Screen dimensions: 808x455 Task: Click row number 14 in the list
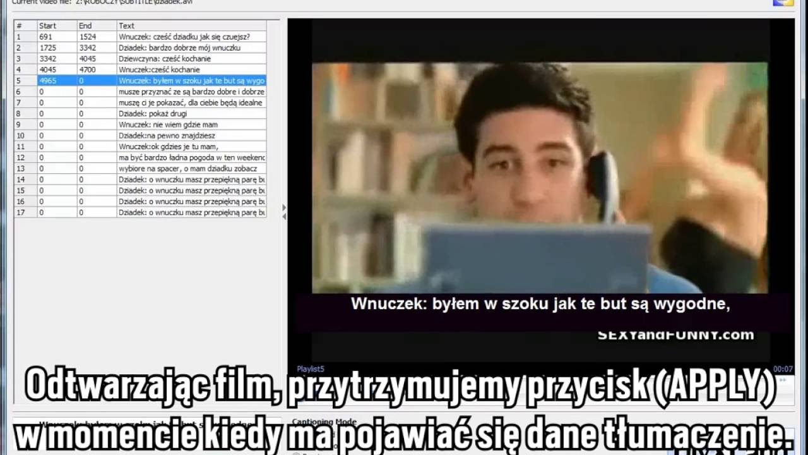pyautogui.click(x=20, y=179)
